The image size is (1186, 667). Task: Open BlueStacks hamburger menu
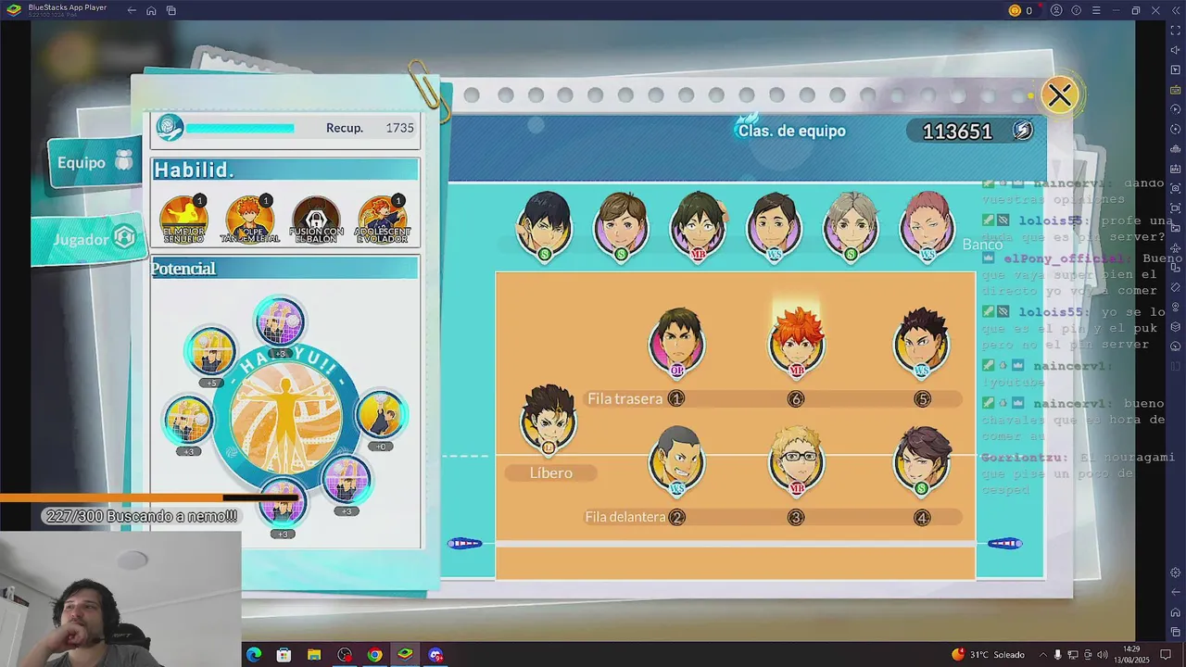click(x=1096, y=10)
